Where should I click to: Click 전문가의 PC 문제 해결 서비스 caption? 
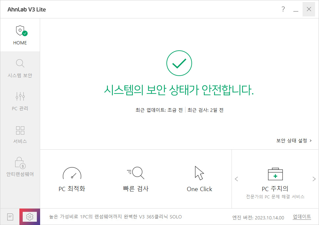tap(275, 197)
